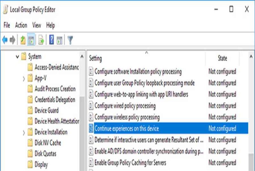
Task: Collapse the System tree node
Action: coord(17,57)
